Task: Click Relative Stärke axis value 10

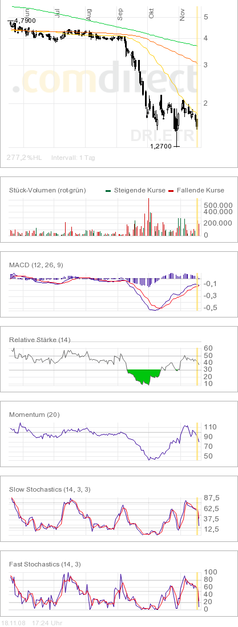Action: point(208,384)
